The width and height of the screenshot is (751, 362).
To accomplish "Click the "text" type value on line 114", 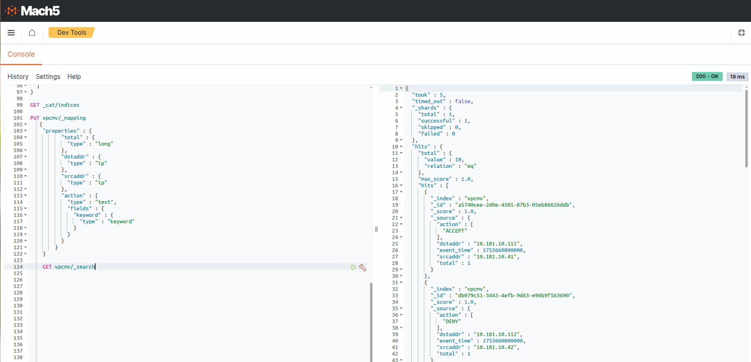I will (104, 202).
